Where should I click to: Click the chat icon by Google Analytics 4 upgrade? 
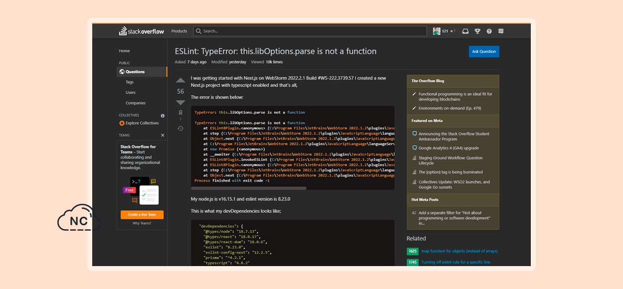414,148
